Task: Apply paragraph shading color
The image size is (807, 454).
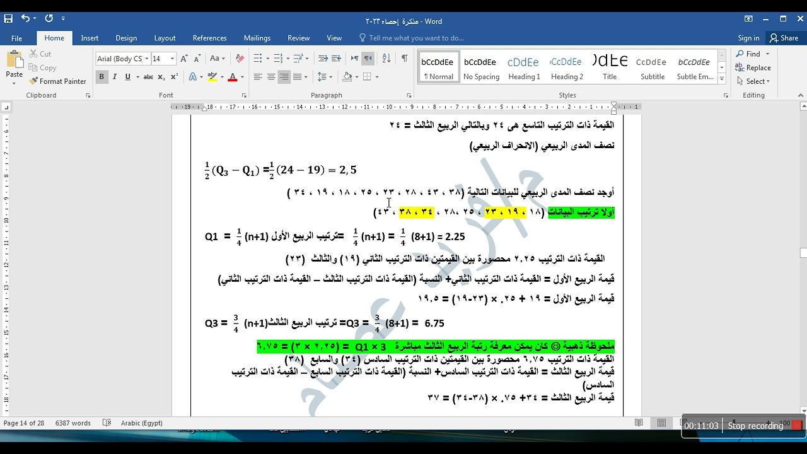Action: 347,77
